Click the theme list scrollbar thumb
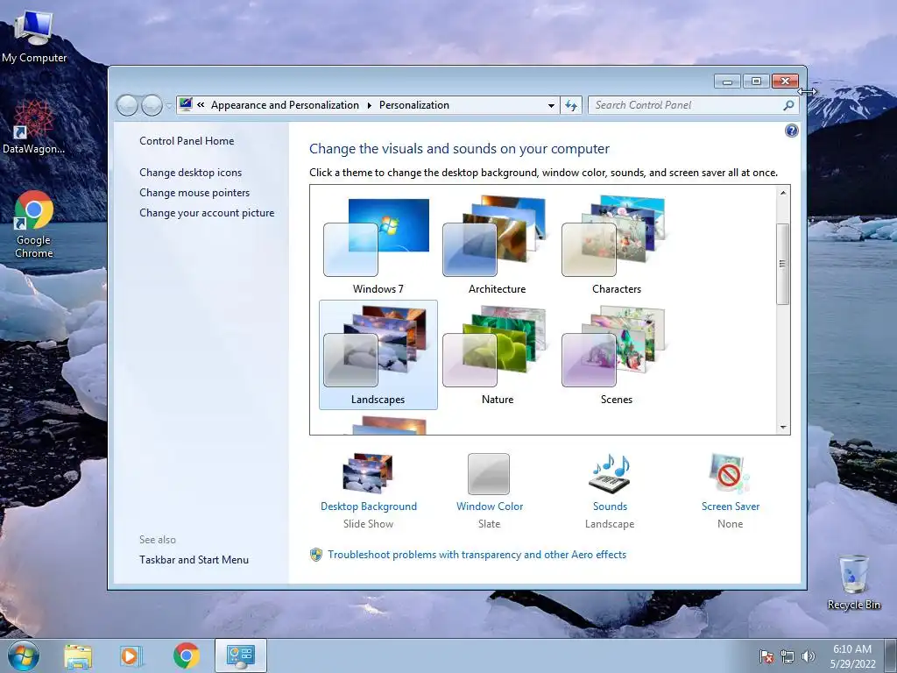897x673 pixels. tap(783, 264)
